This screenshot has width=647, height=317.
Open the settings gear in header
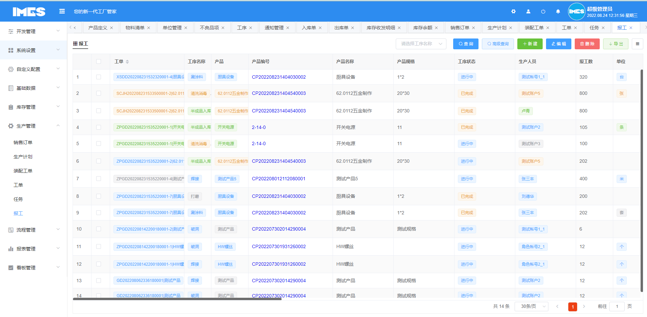click(513, 11)
